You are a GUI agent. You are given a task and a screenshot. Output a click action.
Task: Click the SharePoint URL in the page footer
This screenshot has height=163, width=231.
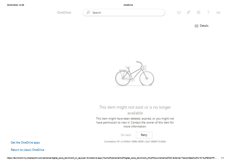click(x=111, y=158)
